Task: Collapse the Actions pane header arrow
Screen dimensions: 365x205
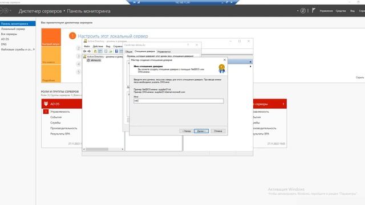Action: (x=250, y=61)
